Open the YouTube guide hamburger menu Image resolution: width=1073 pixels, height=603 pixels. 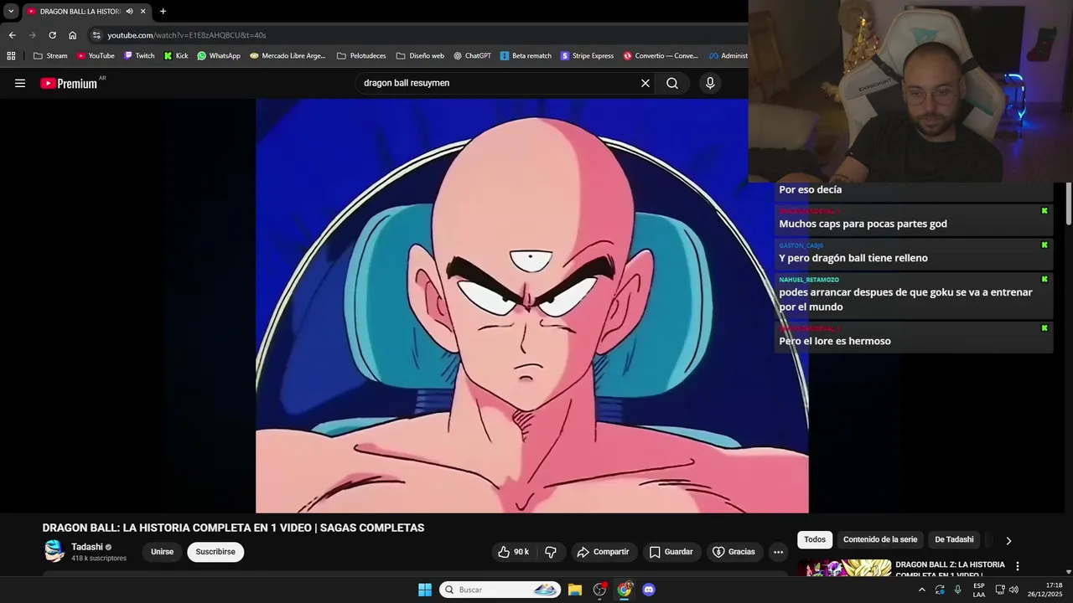click(20, 83)
